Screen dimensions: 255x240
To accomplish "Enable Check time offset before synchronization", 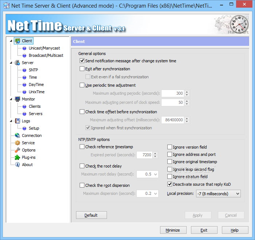I will [82, 112].
